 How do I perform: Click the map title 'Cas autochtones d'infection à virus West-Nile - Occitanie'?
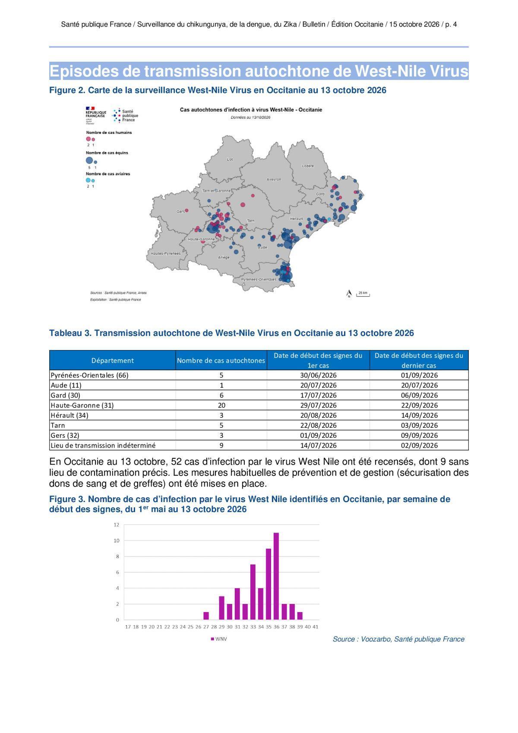(x=251, y=110)
